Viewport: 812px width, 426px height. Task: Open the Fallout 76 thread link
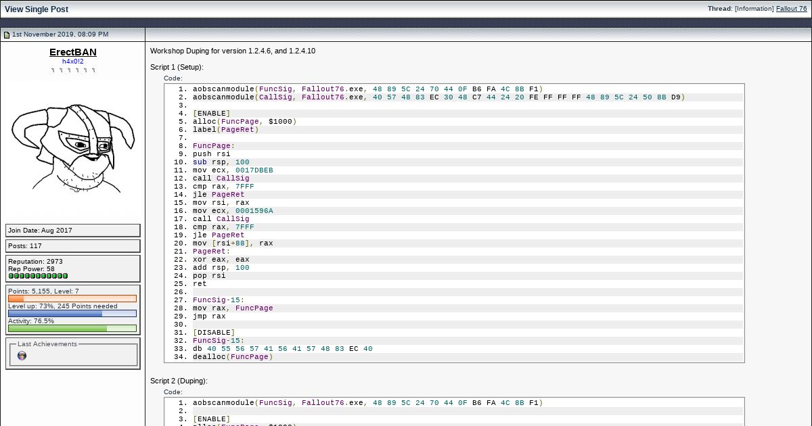tap(791, 9)
